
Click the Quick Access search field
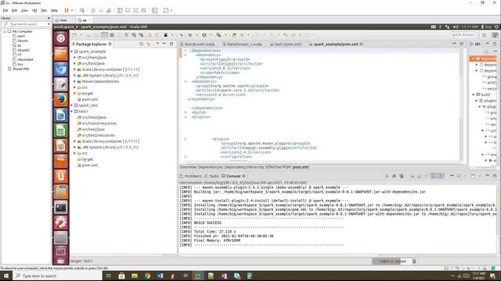[463, 34]
